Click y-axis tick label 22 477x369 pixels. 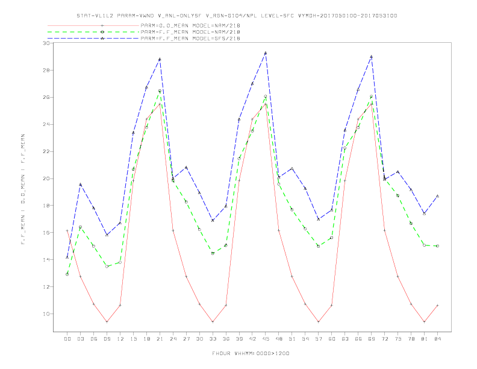point(46,151)
